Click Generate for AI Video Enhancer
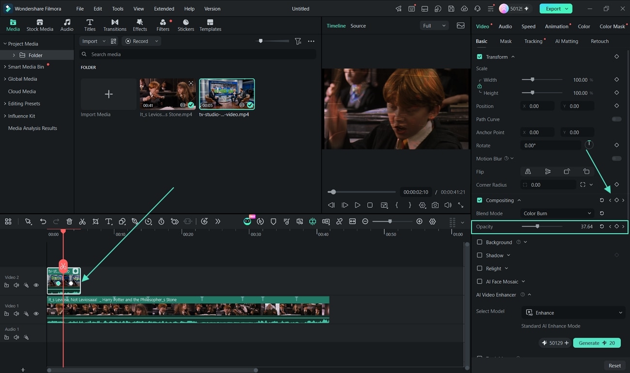630x373 pixels. coord(597,343)
